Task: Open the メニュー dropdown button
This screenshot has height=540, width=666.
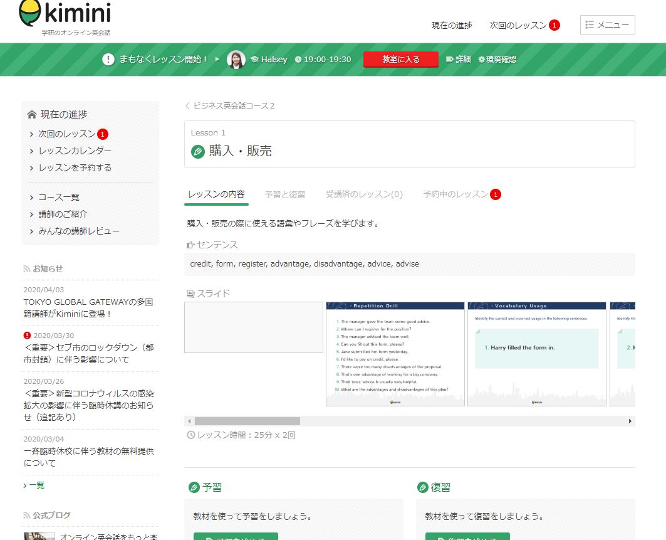Action: (x=607, y=25)
